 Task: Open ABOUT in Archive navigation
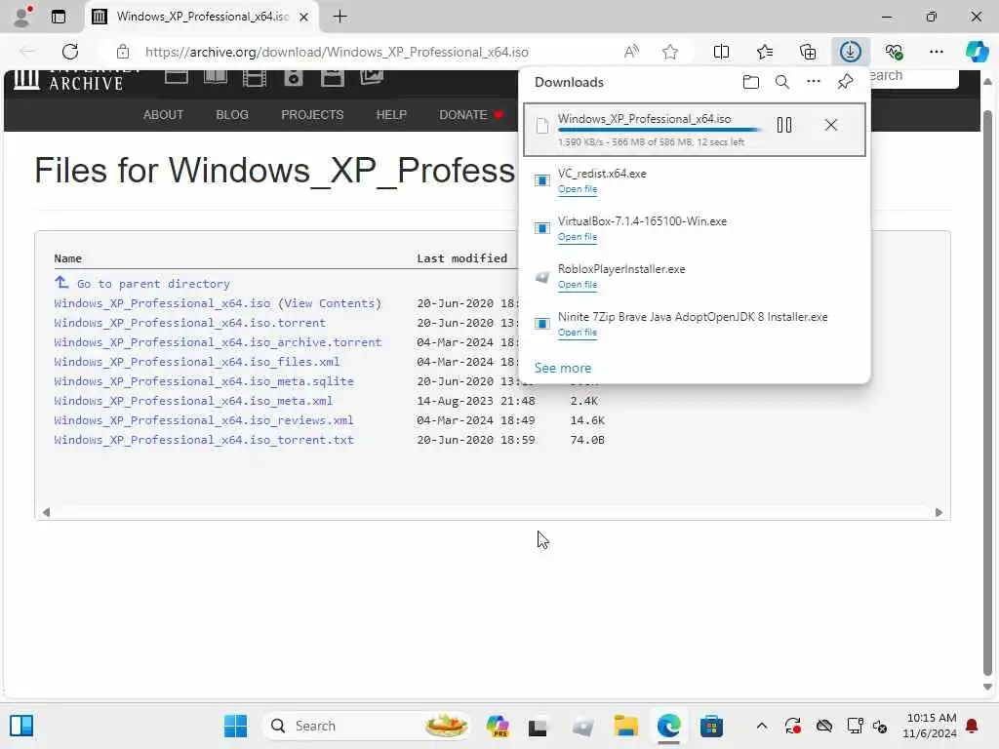pos(163,115)
